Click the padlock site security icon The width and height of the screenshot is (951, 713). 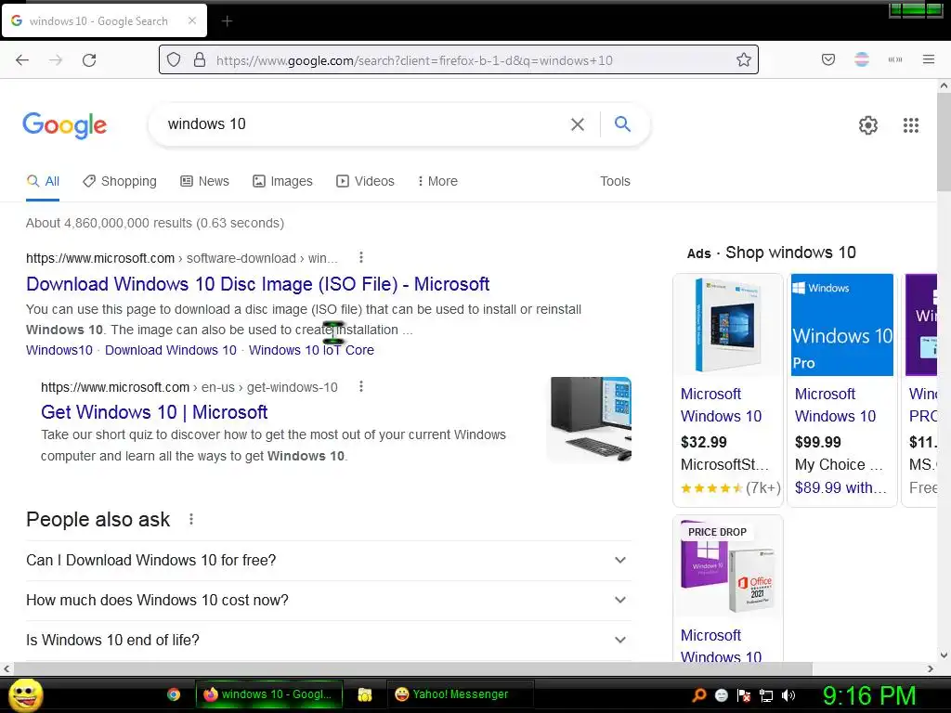(199, 59)
